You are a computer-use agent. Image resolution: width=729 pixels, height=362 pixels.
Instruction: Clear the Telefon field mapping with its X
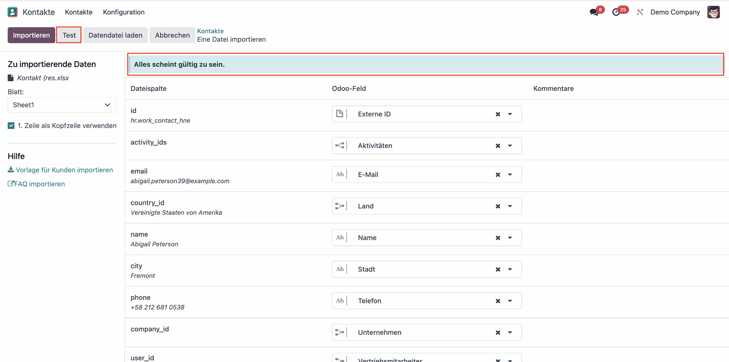tap(498, 301)
